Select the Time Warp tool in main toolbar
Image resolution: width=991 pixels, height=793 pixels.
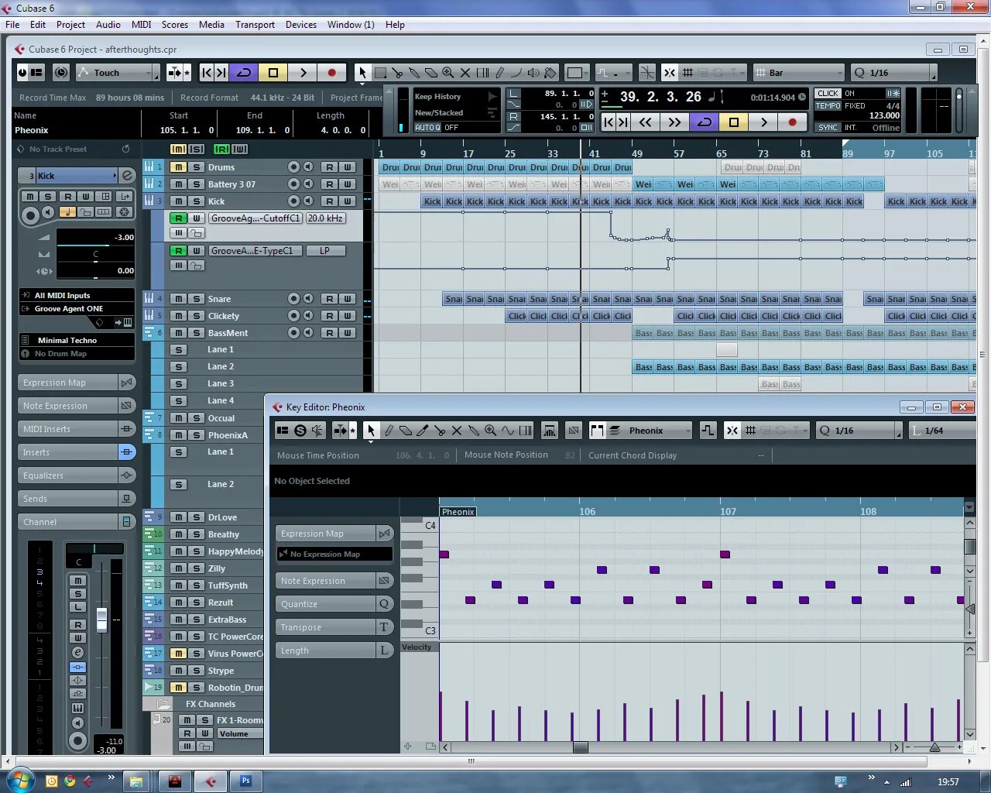(482, 73)
